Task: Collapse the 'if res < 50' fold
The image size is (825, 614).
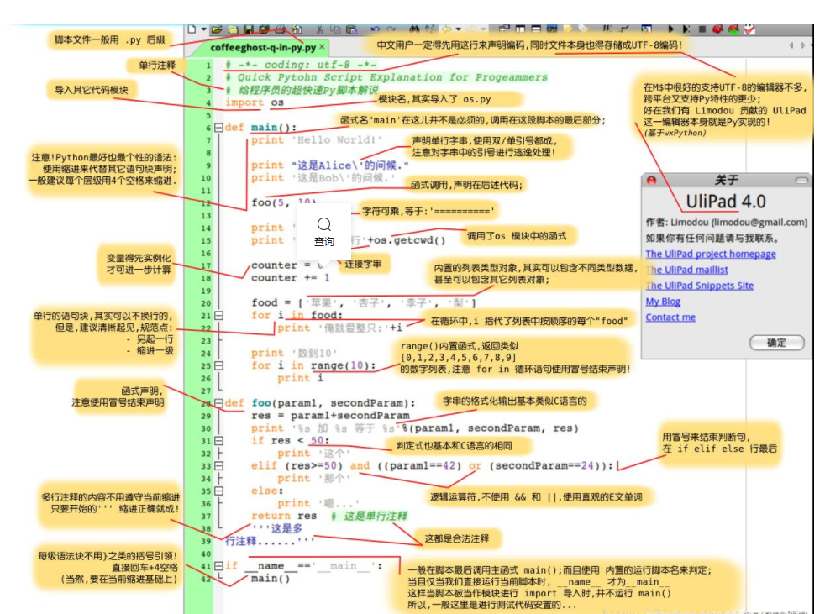Action: 219,441
